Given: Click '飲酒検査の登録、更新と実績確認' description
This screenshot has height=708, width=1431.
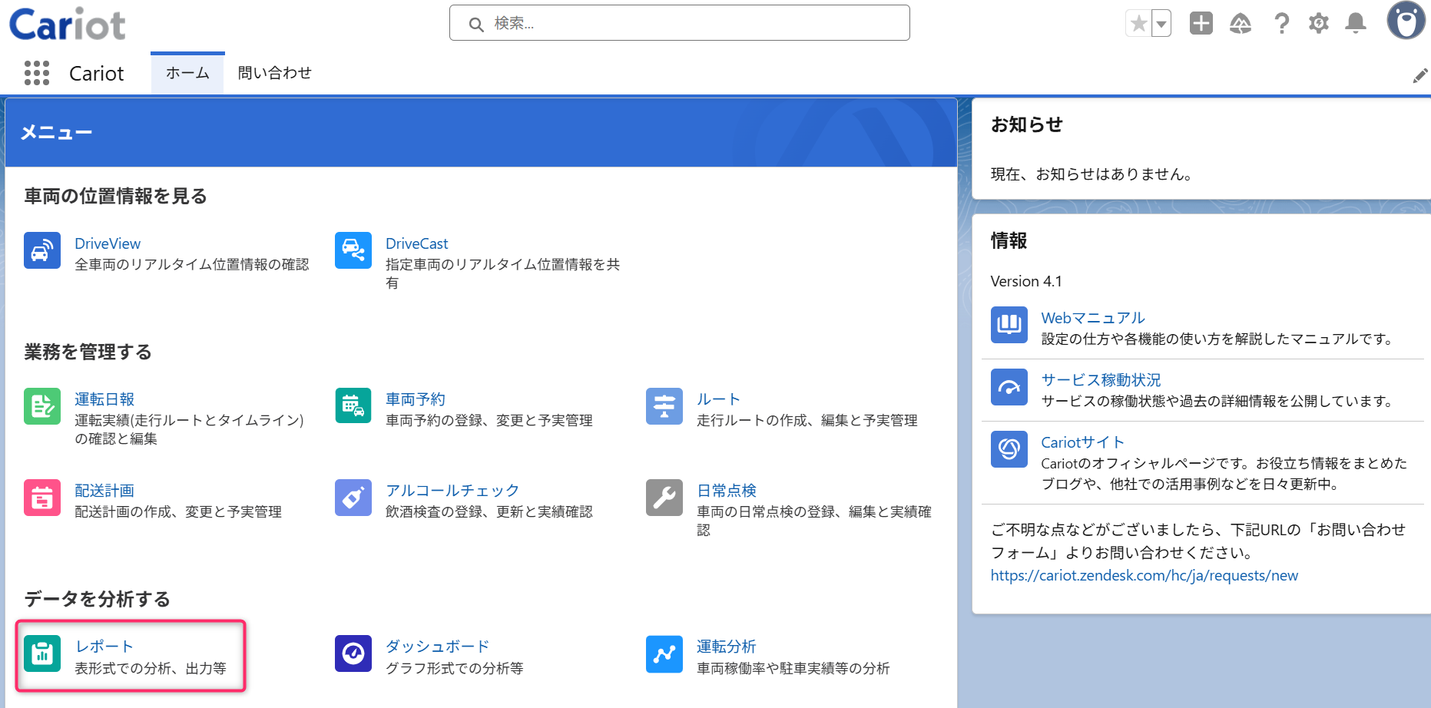Looking at the screenshot, I should click(x=489, y=511).
